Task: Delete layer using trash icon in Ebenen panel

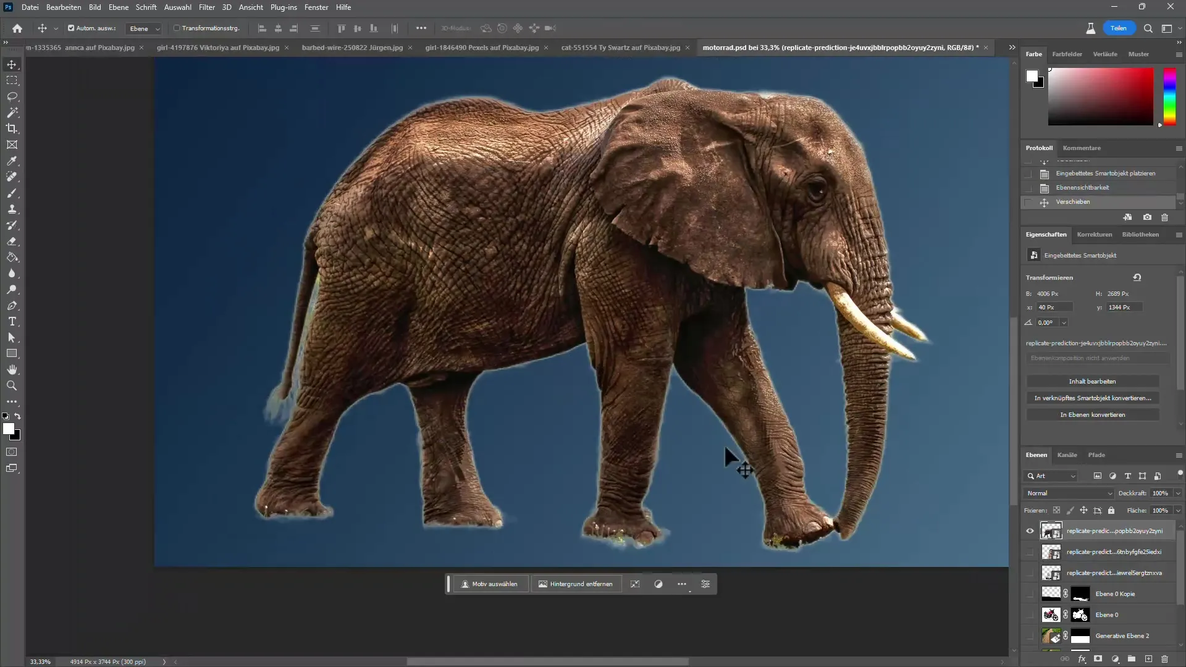Action: click(1164, 659)
